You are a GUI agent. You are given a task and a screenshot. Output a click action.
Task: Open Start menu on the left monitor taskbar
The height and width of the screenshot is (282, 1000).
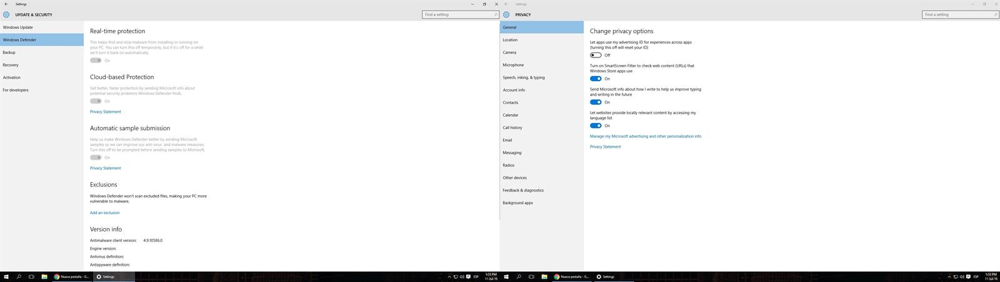(x=6, y=276)
